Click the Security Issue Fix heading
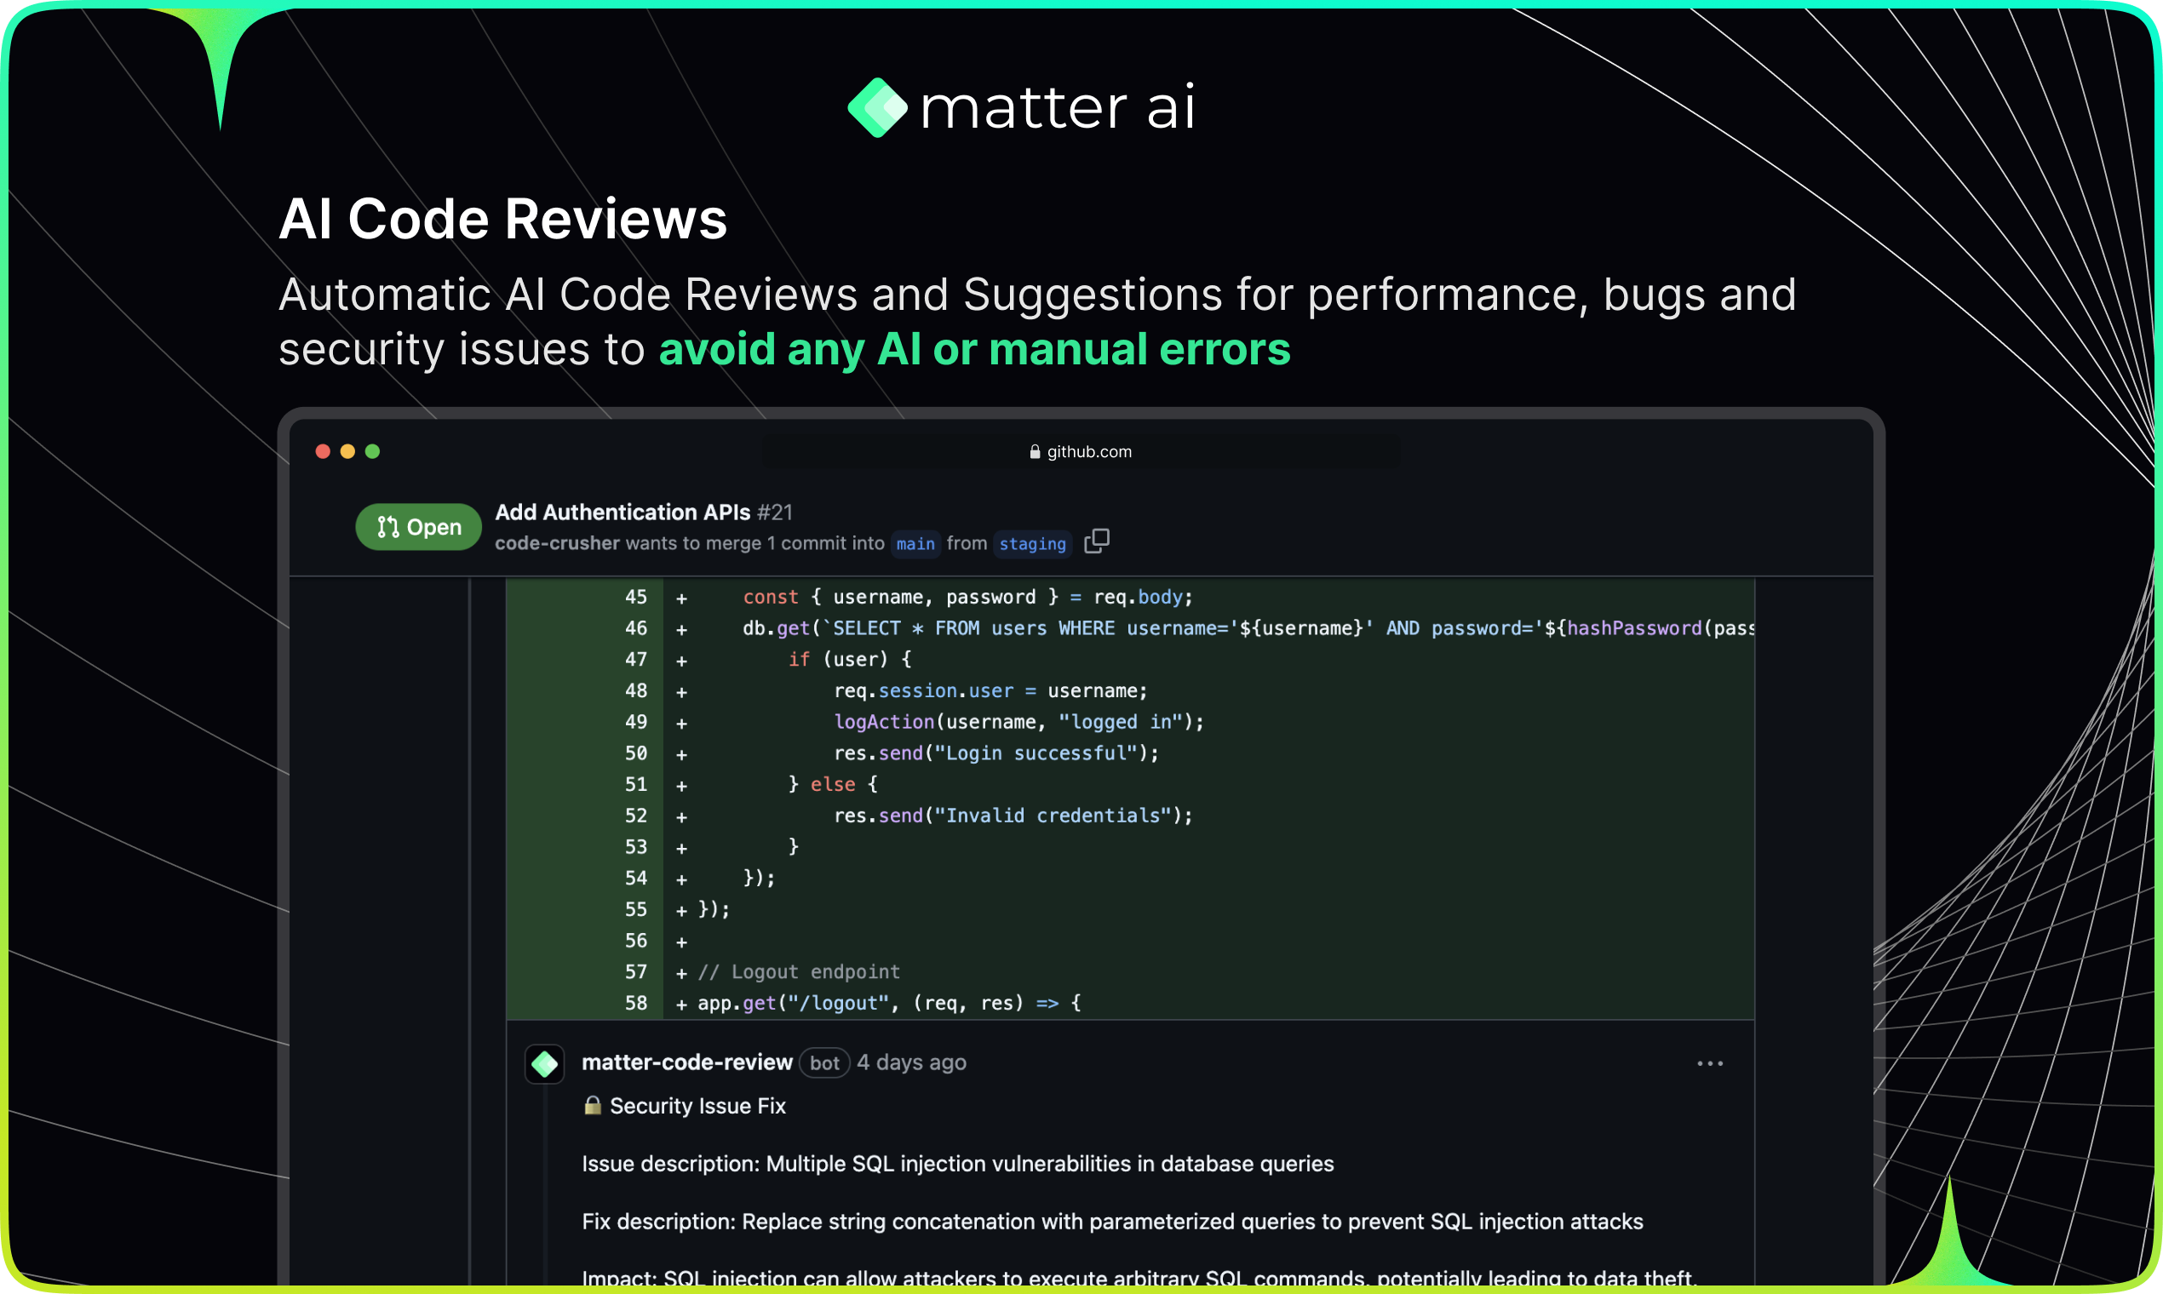2163x1294 pixels. (x=697, y=1105)
